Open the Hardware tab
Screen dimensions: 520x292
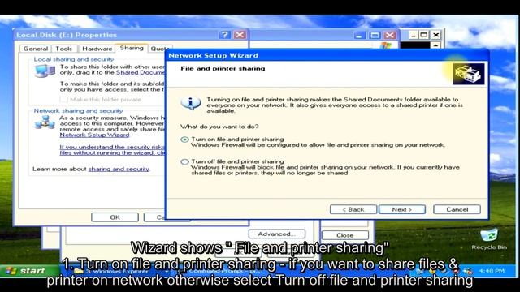pos(97,49)
